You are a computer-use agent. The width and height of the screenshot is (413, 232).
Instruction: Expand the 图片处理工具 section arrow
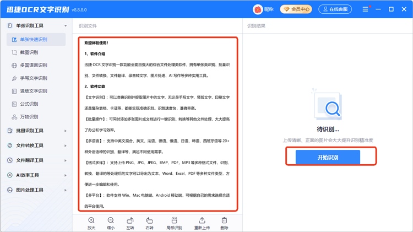66,190
